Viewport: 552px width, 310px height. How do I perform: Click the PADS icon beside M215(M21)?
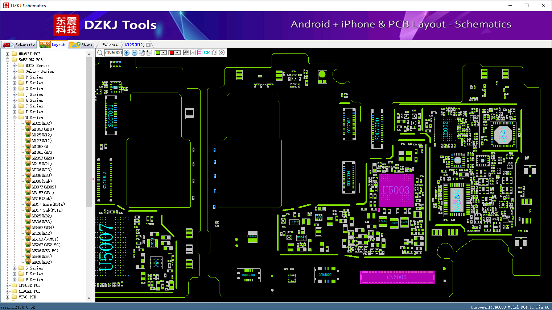coord(28,164)
